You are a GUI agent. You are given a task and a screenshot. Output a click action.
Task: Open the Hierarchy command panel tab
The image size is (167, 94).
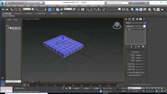(133, 19)
